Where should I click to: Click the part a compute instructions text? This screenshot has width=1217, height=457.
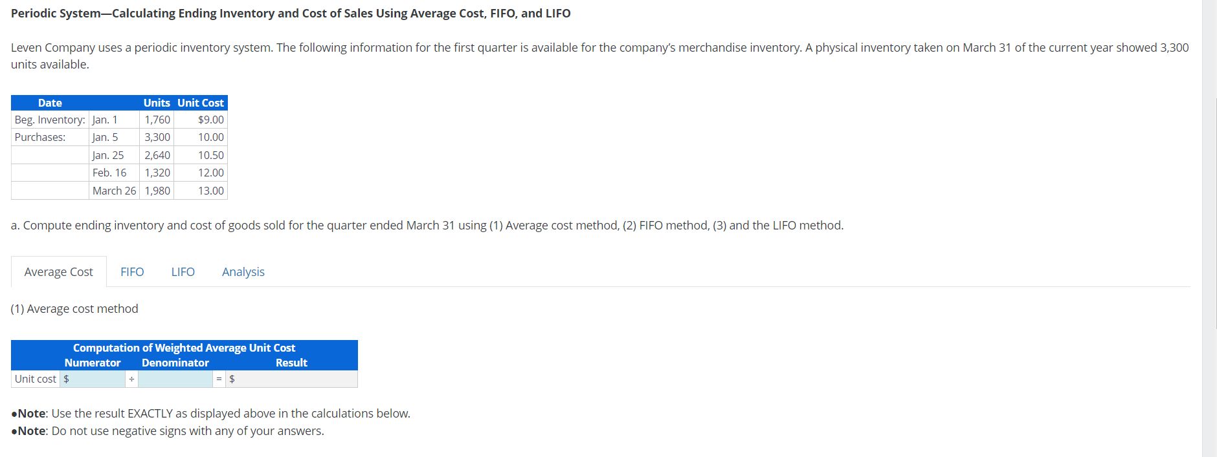427,225
